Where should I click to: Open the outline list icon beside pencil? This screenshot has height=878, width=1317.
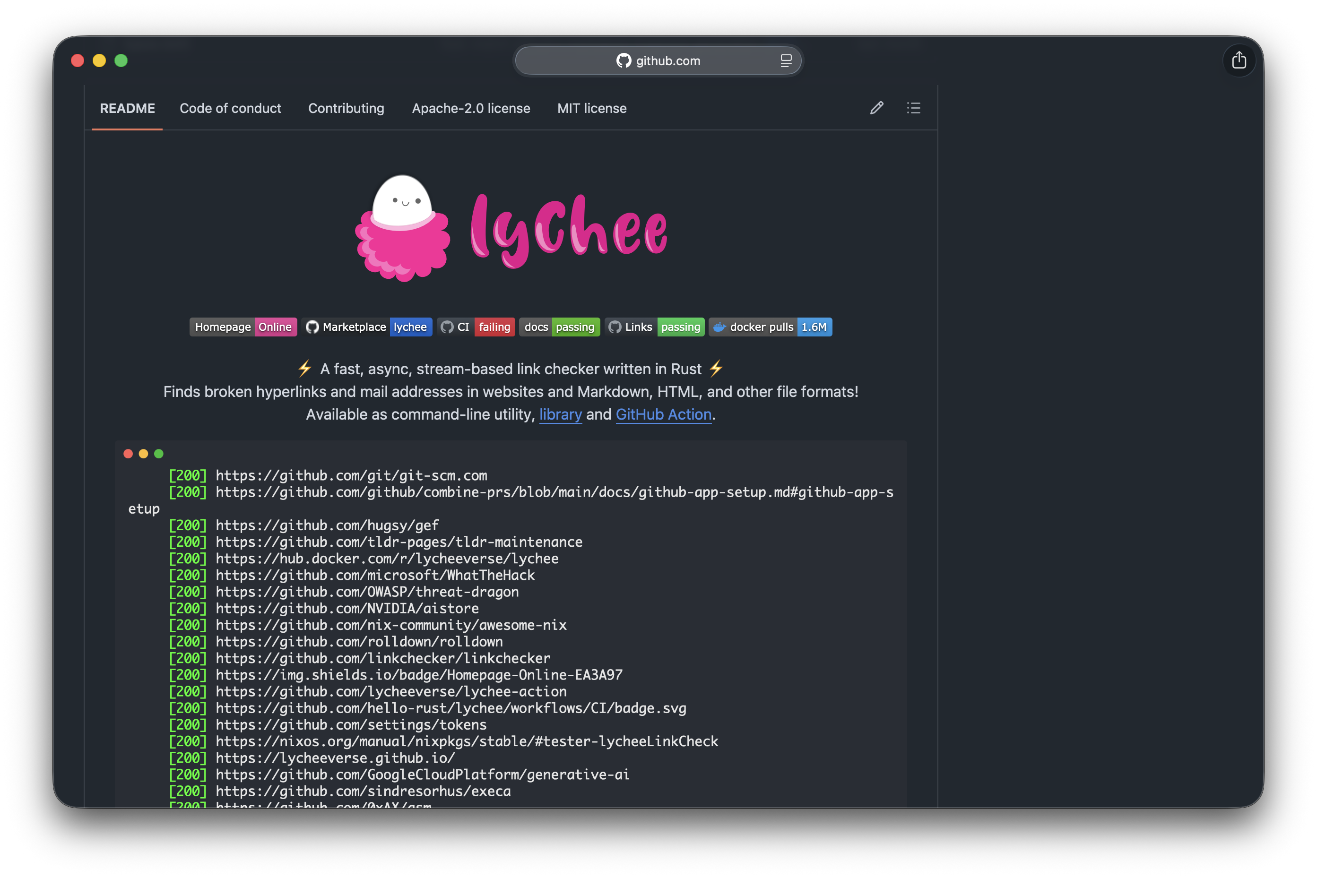(914, 108)
